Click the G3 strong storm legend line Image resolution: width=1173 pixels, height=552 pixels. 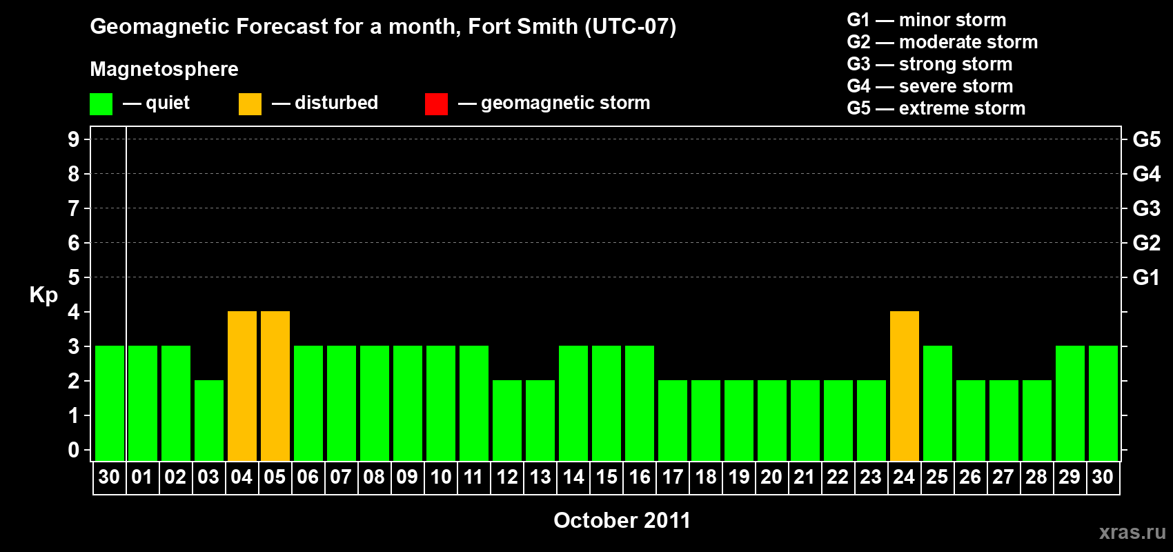[930, 64]
